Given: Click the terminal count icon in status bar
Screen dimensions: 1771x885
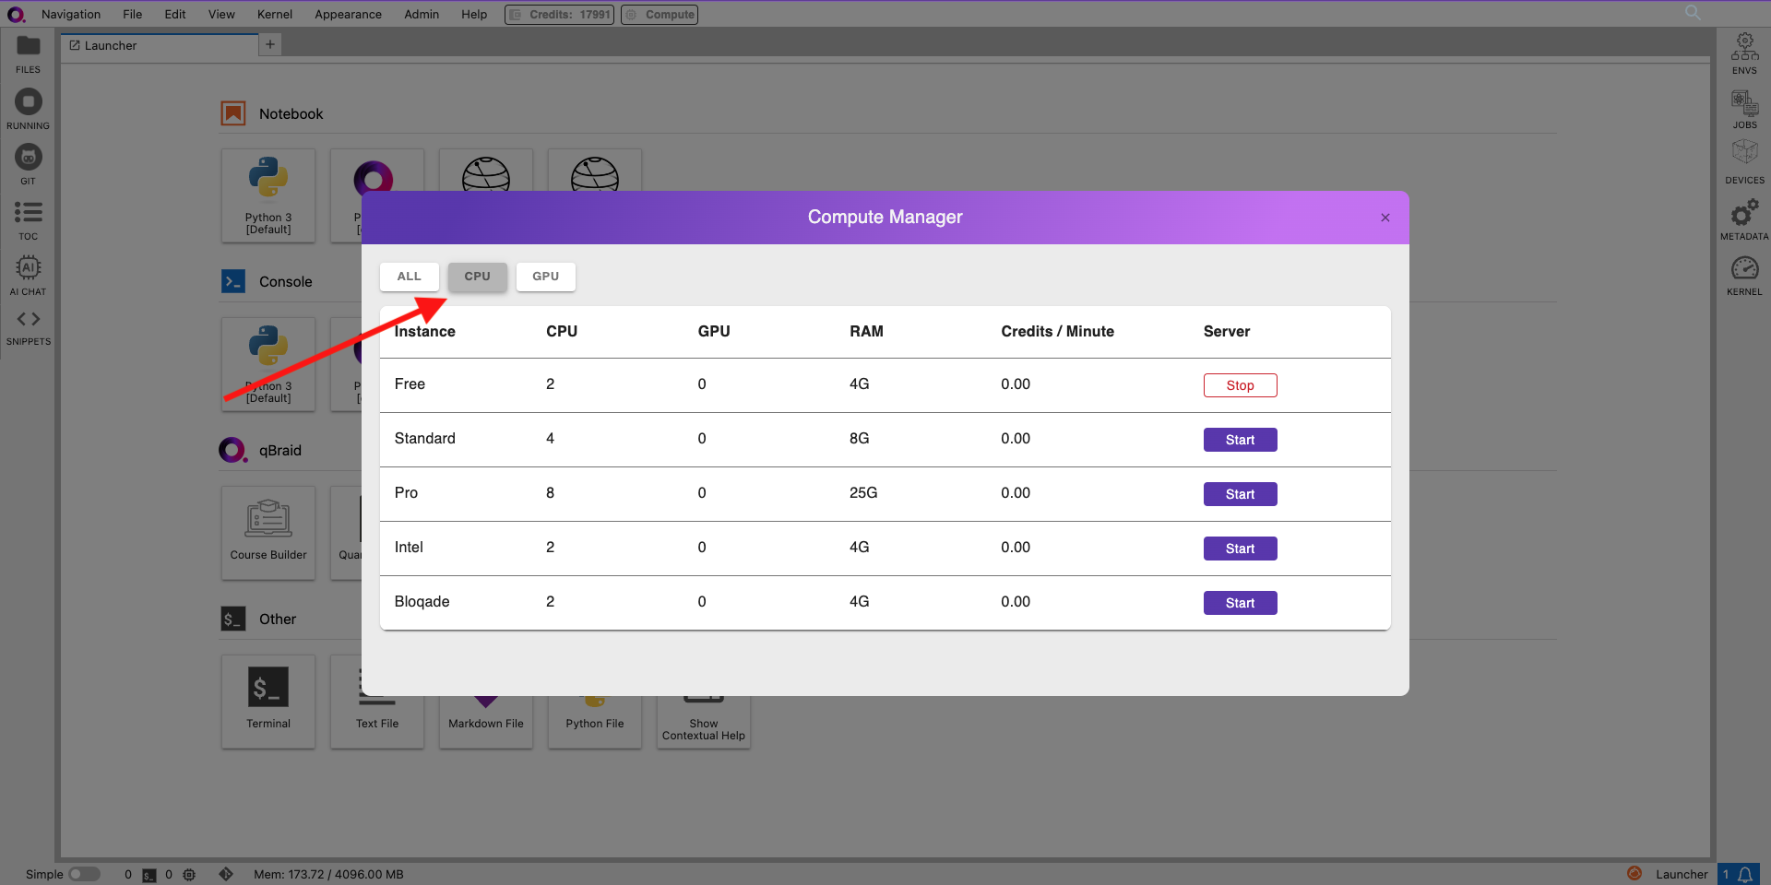Looking at the screenshot, I should pyautogui.click(x=149, y=875).
